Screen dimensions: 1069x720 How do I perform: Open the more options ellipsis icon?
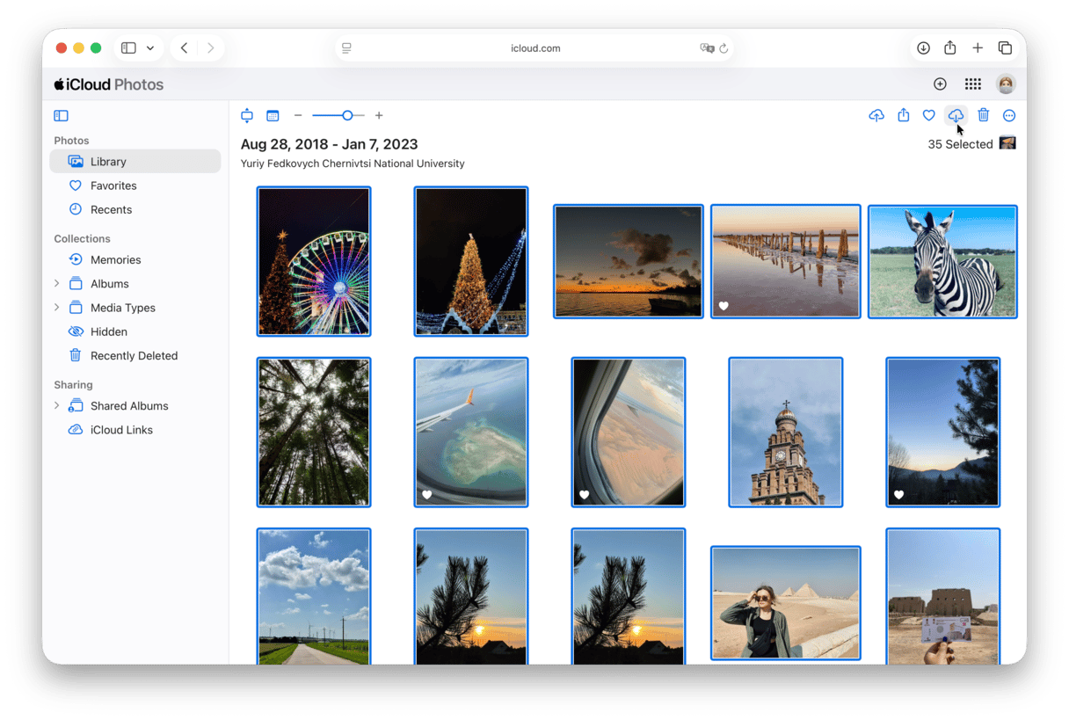coord(1009,115)
